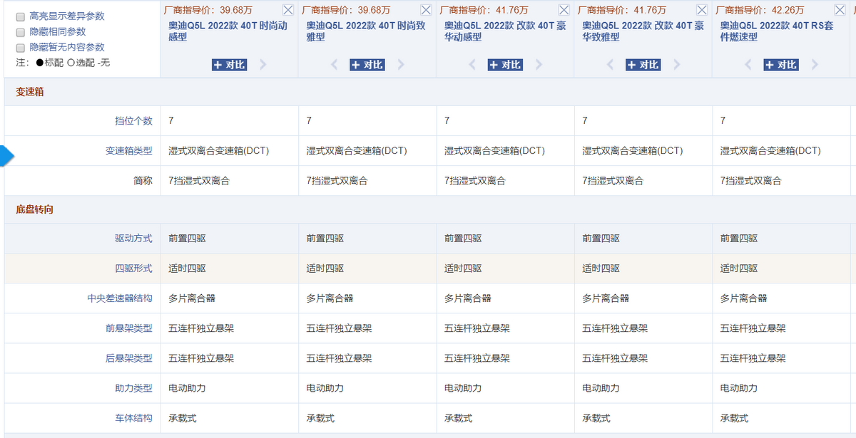Click the 车体结构 row label
Image resolution: width=856 pixels, height=438 pixels.
(133, 419)
